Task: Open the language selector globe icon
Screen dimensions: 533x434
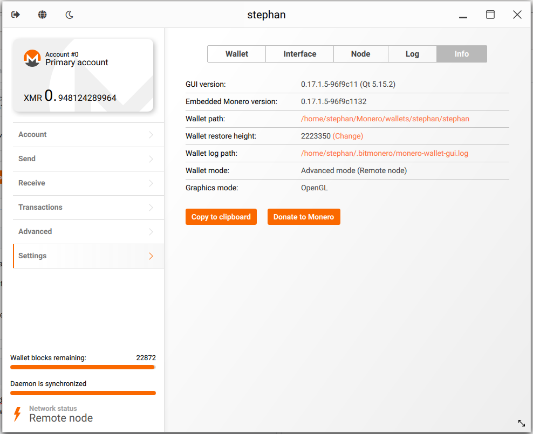Action: (42, 15)
